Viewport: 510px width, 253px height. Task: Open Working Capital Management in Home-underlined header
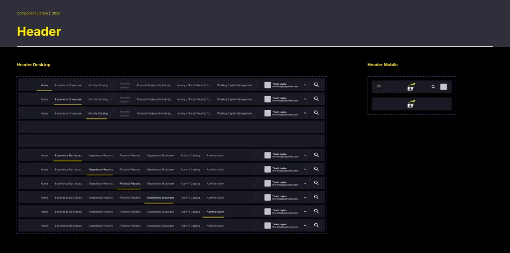(235, 85)
